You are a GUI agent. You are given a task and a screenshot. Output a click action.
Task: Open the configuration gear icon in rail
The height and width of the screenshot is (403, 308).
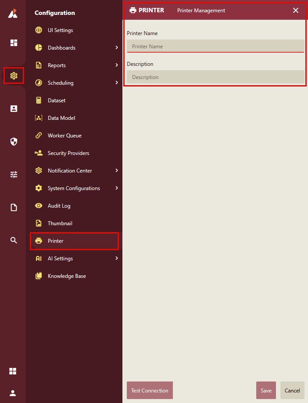14,76
